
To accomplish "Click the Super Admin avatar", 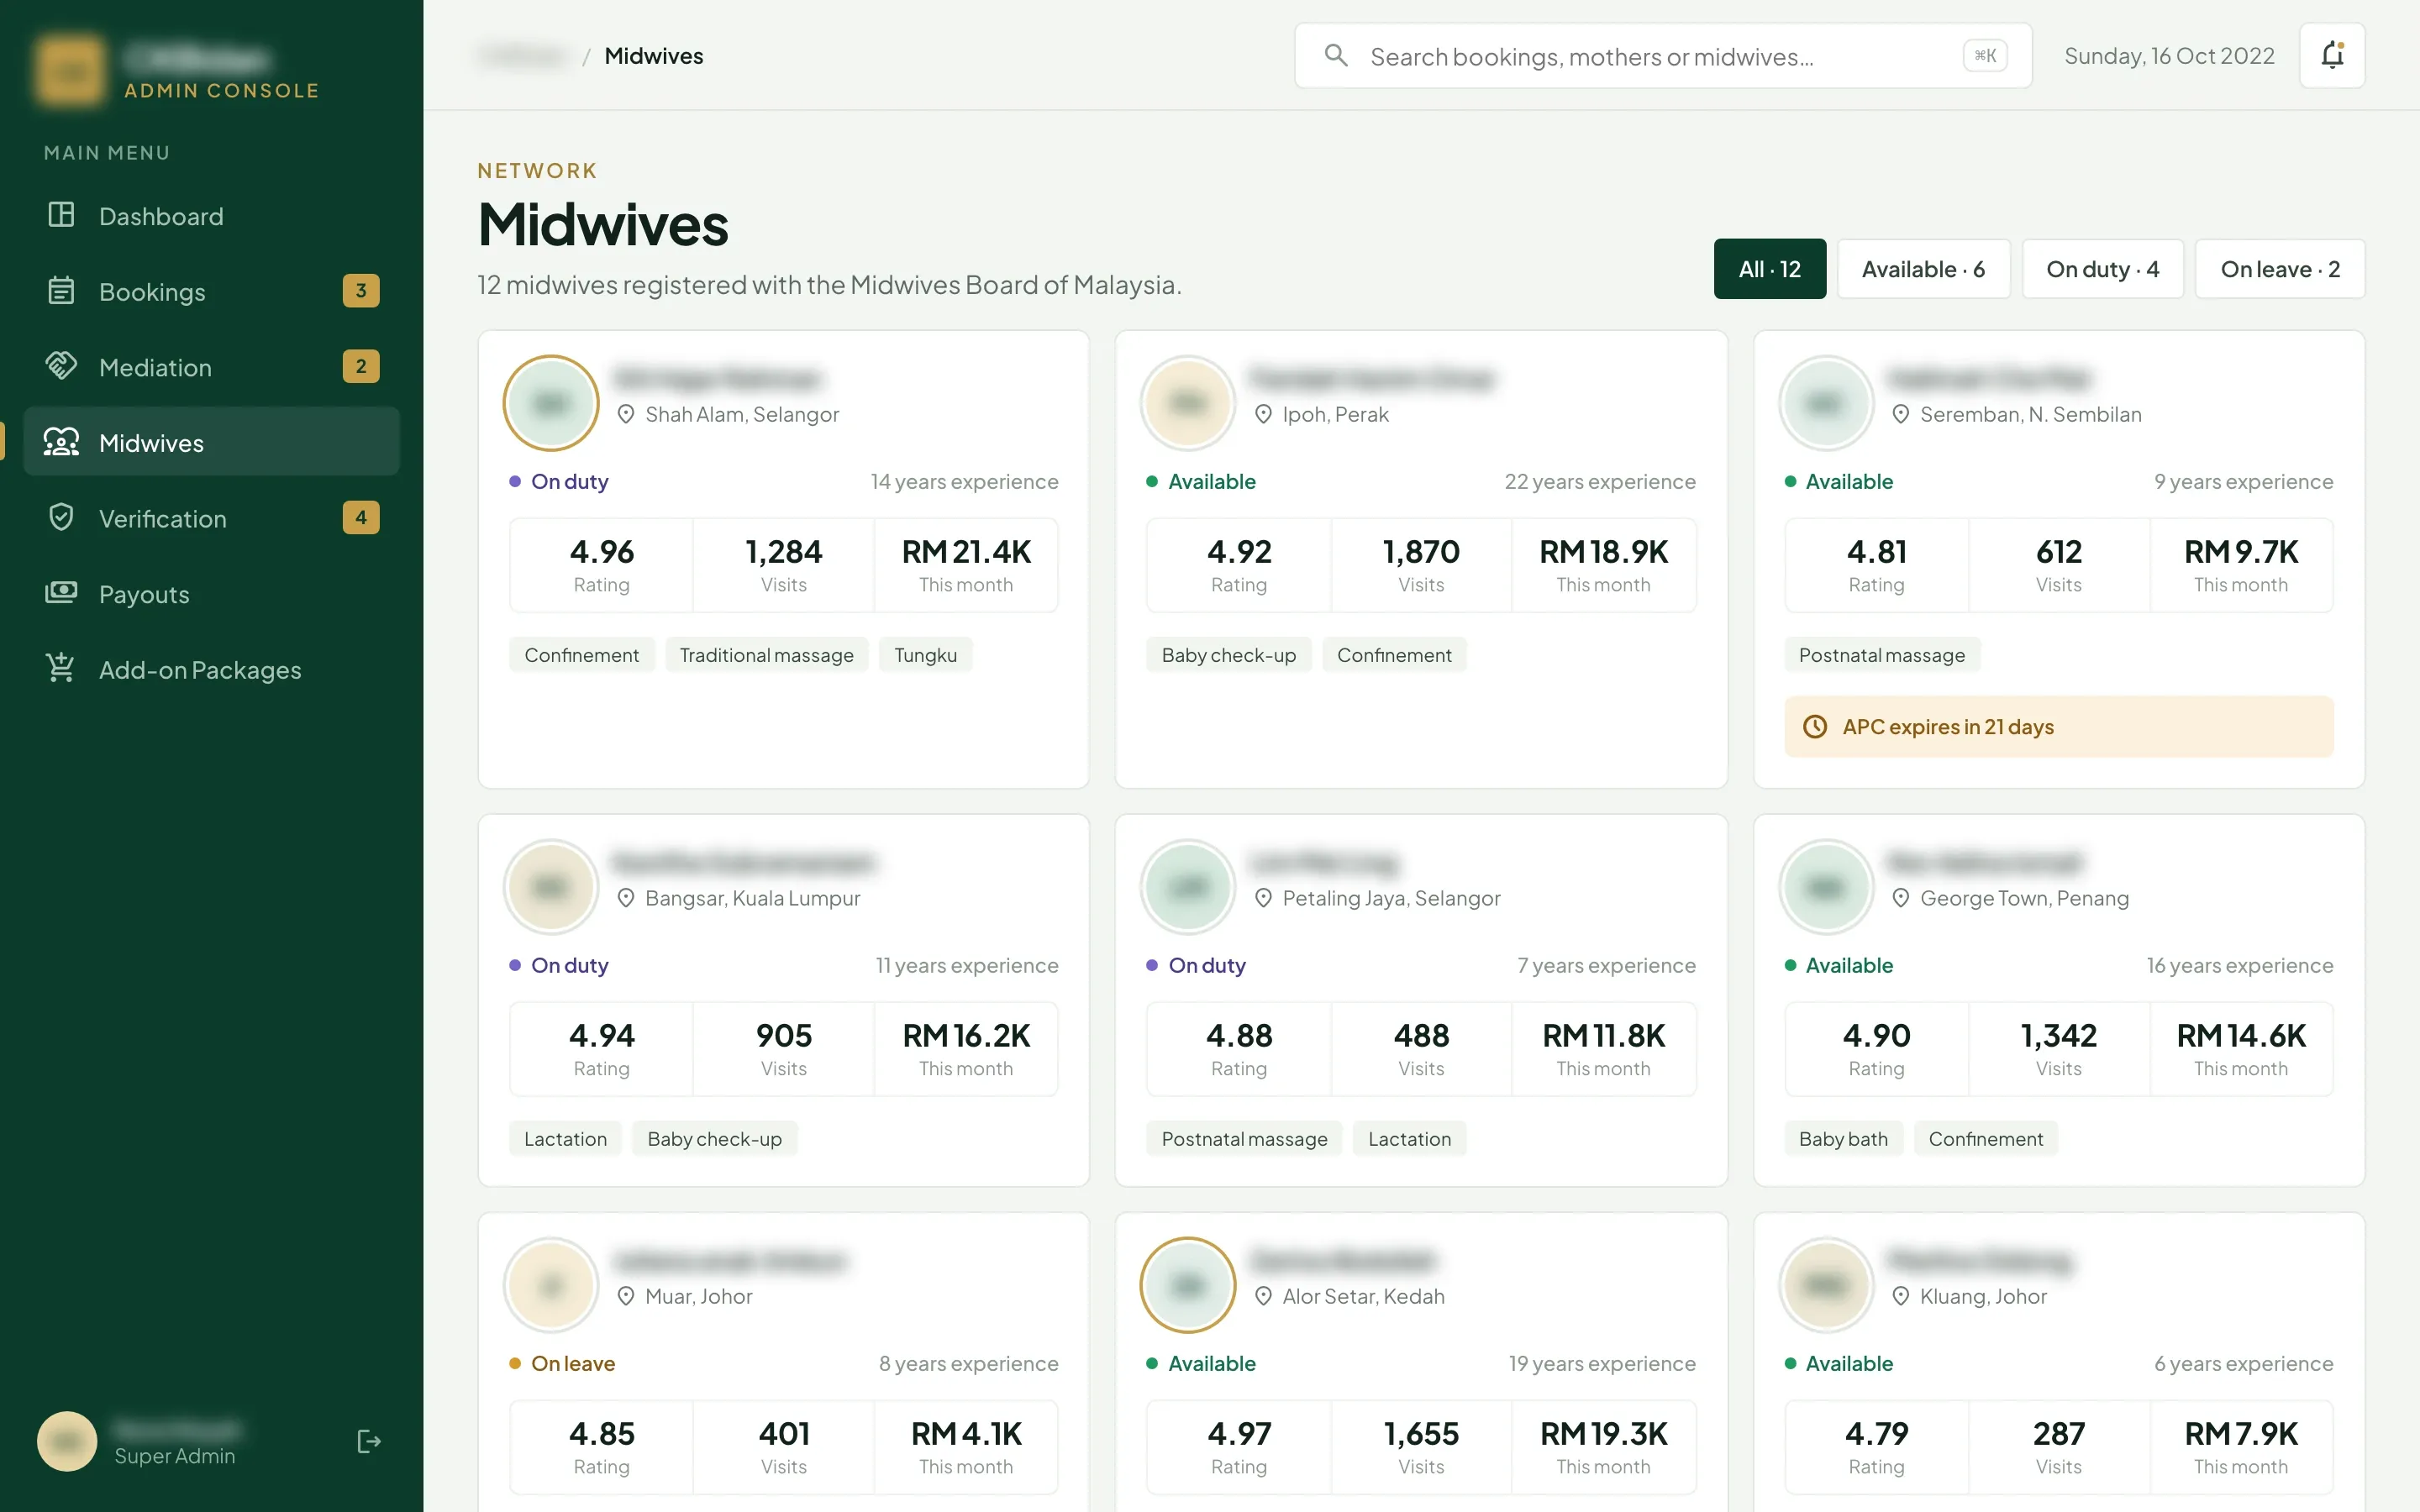I will tap(67, 1441).
